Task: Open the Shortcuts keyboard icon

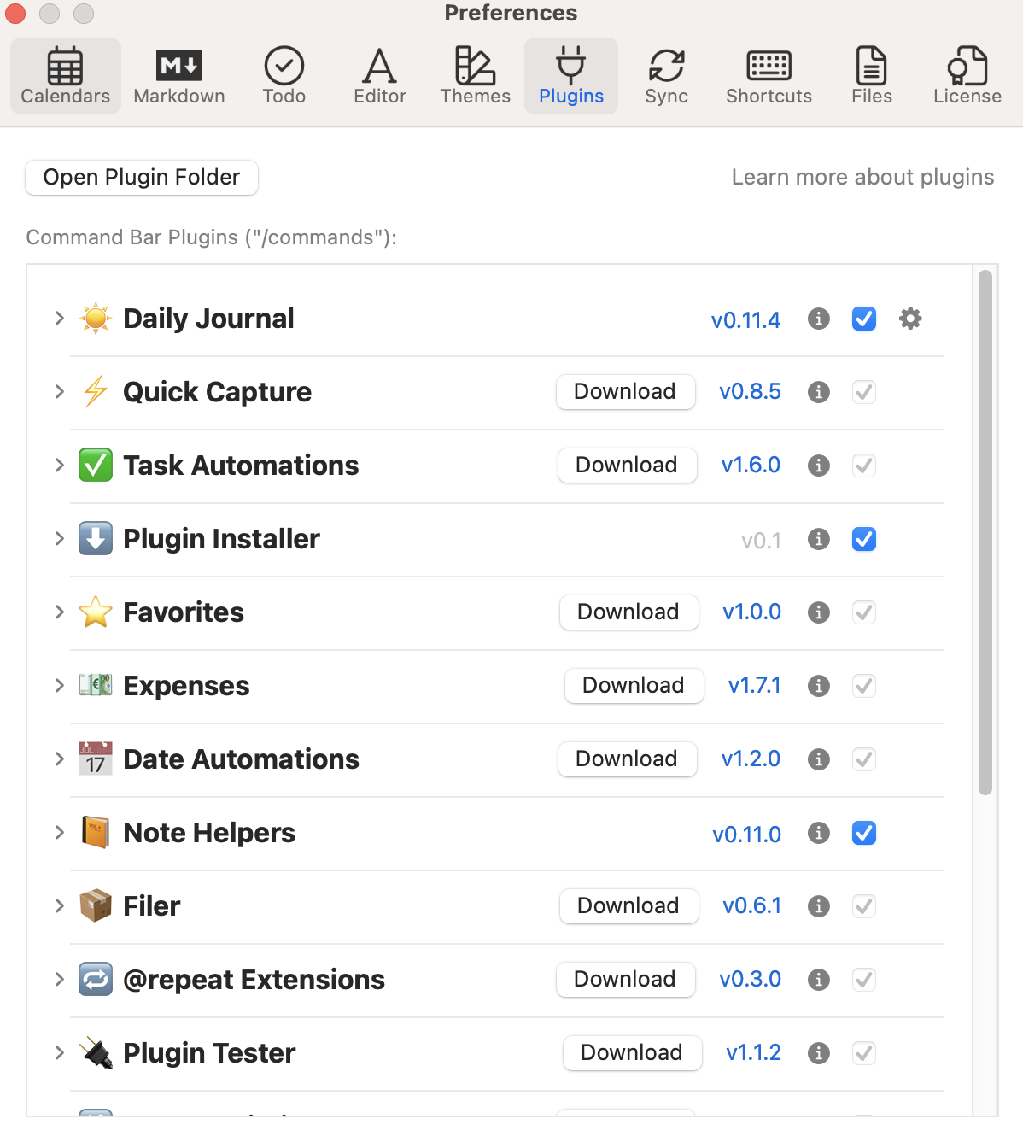Action: point(768,75)
